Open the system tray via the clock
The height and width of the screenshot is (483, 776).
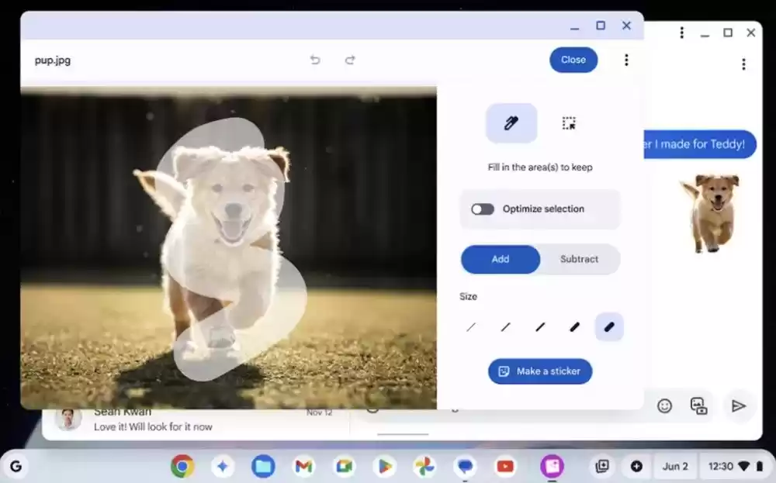722,466
